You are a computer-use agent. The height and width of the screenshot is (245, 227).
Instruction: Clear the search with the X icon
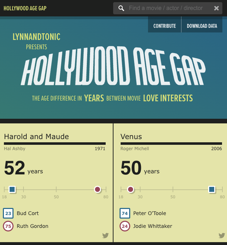(216, 8)
